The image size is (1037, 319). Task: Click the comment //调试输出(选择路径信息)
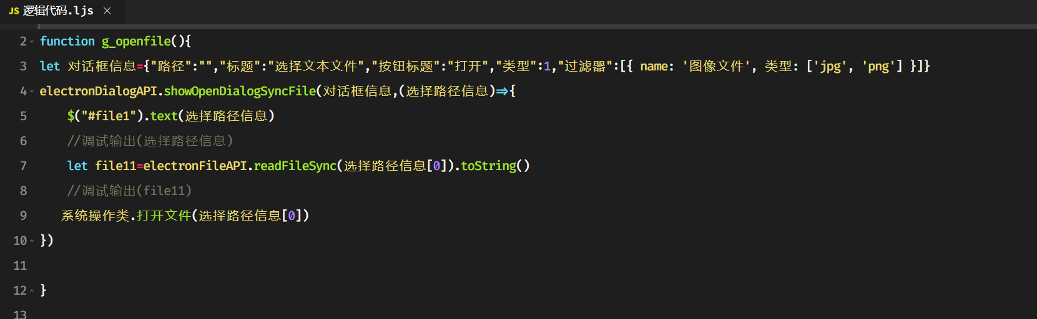(x=150, y=141)
